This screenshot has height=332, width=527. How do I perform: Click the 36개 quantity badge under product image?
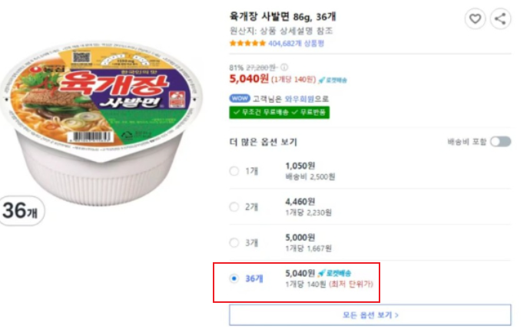[x=22, y=211]
